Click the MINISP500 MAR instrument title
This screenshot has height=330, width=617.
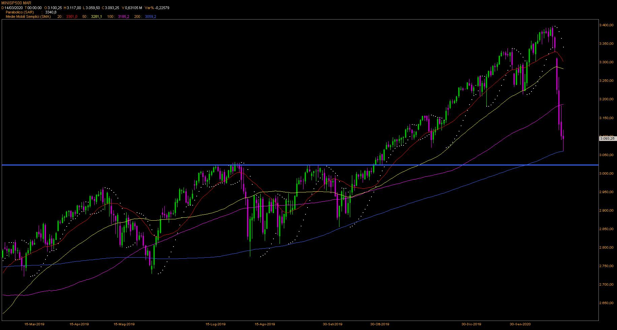coord(17,3)
